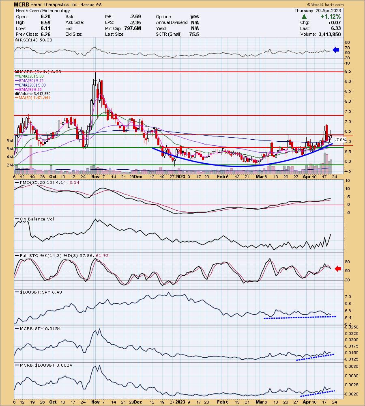Click the Open 6.20 value

click(45, 17)
